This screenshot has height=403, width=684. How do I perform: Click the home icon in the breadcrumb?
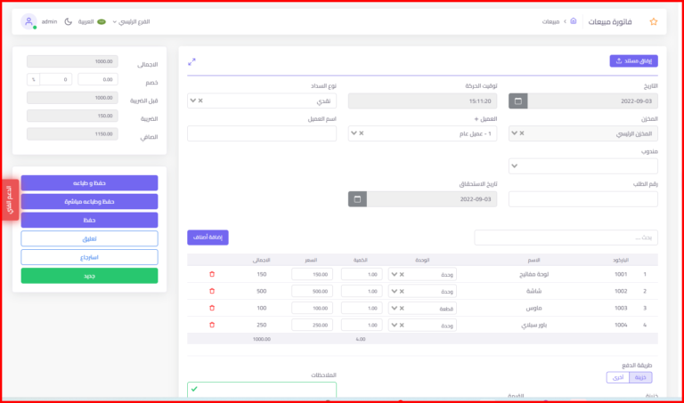point(574,20)
